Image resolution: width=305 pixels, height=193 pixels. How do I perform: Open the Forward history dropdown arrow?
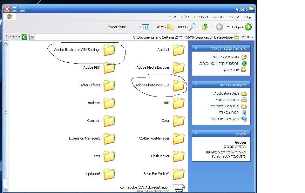(x=212, y=27)
